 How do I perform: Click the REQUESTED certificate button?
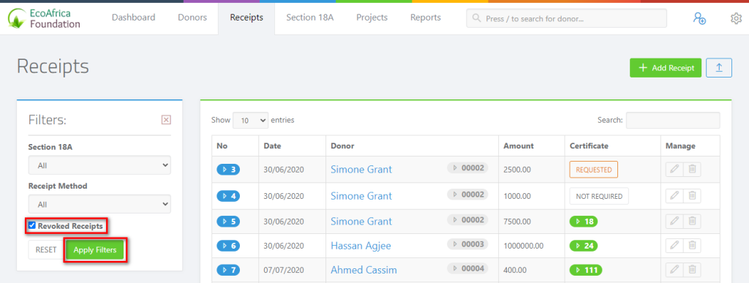click(x=594, y=170)
